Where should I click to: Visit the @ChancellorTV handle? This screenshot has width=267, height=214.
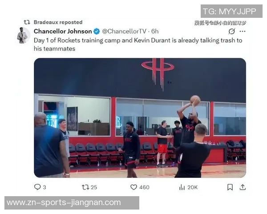click(124, 31)
